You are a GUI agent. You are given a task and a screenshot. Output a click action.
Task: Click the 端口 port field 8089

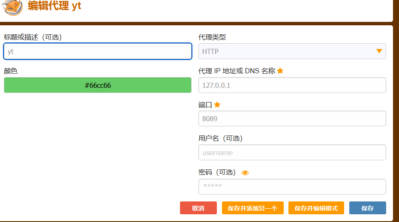[292, 119]
